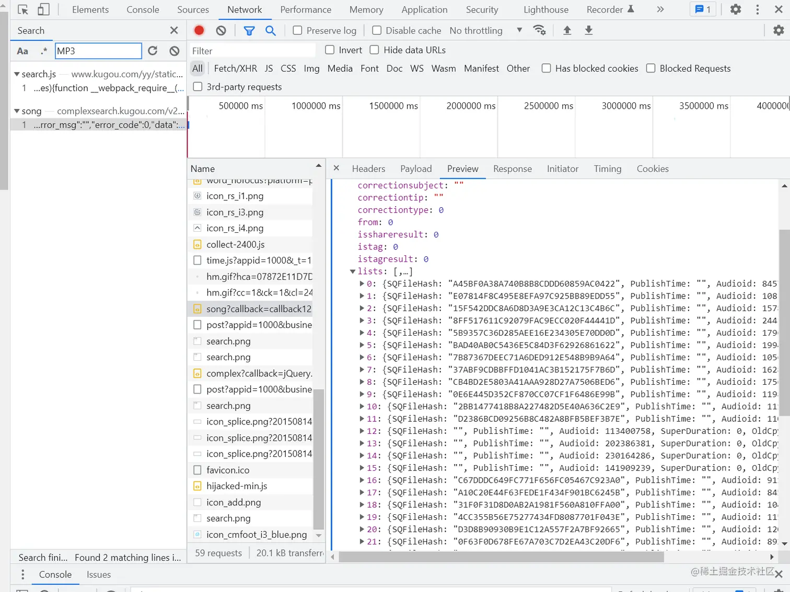Screen dimensions: 790x592
Task: Toggle the network filter funnel icon
Action: point(249,30)
